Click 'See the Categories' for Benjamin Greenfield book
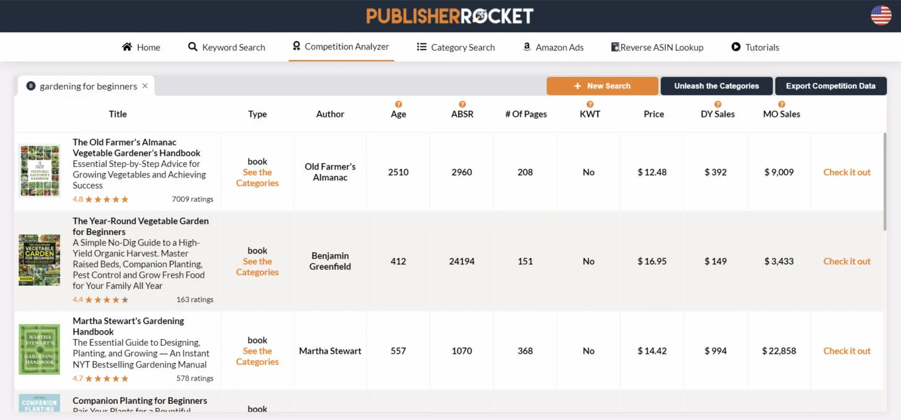Image resolution: width=901 pixels, height=420 pixels. coord(257,267)
